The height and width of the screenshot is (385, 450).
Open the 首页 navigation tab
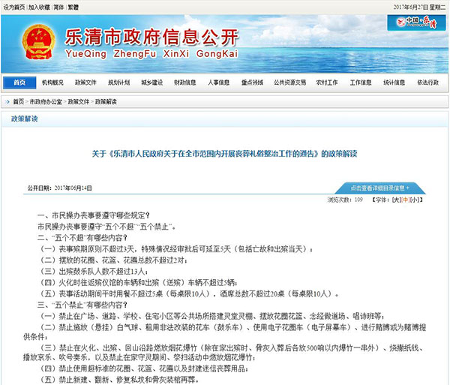[18, 82]
